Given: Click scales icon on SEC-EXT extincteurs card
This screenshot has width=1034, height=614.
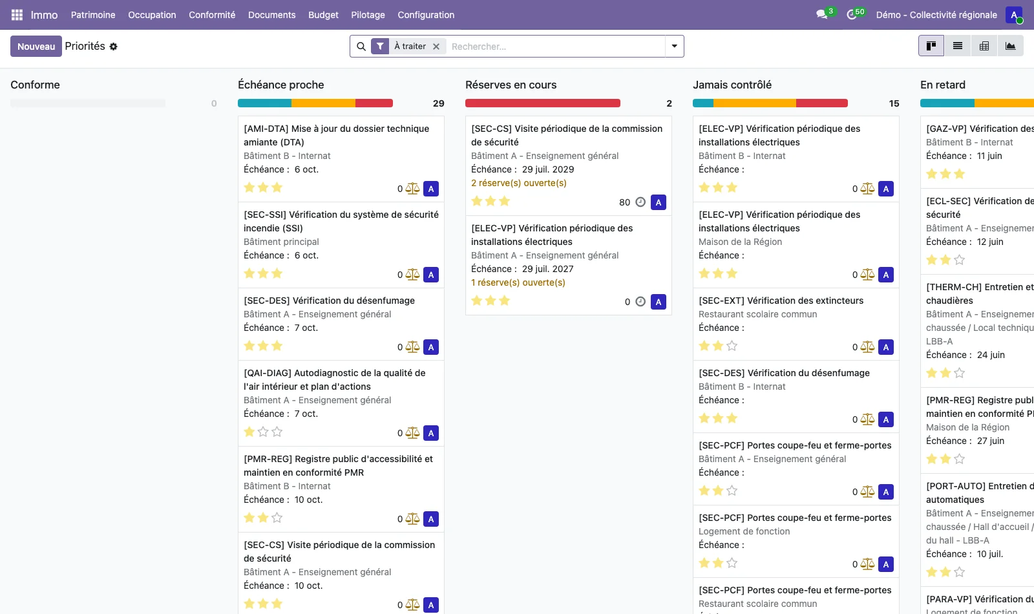Looking at the screenshot, I should 867,347.
